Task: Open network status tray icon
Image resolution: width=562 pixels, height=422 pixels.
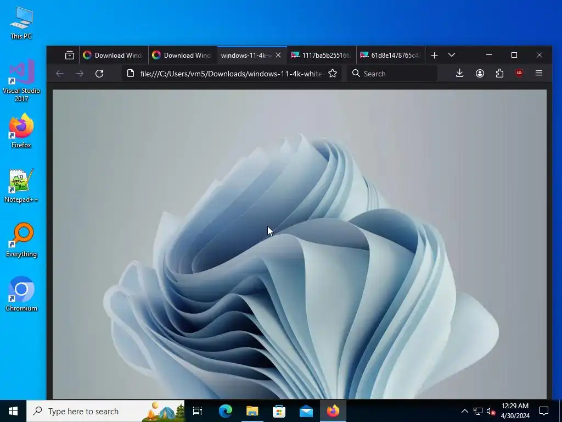Action: (x=478, y=411)
